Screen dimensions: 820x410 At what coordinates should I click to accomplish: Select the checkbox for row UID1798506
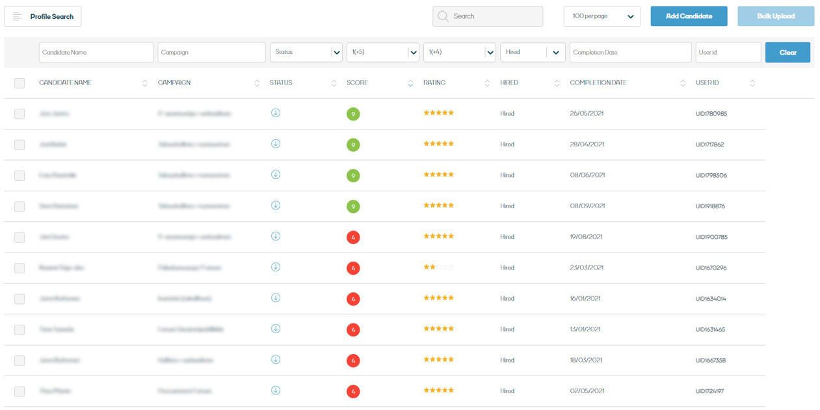click(x=20, y=176)
